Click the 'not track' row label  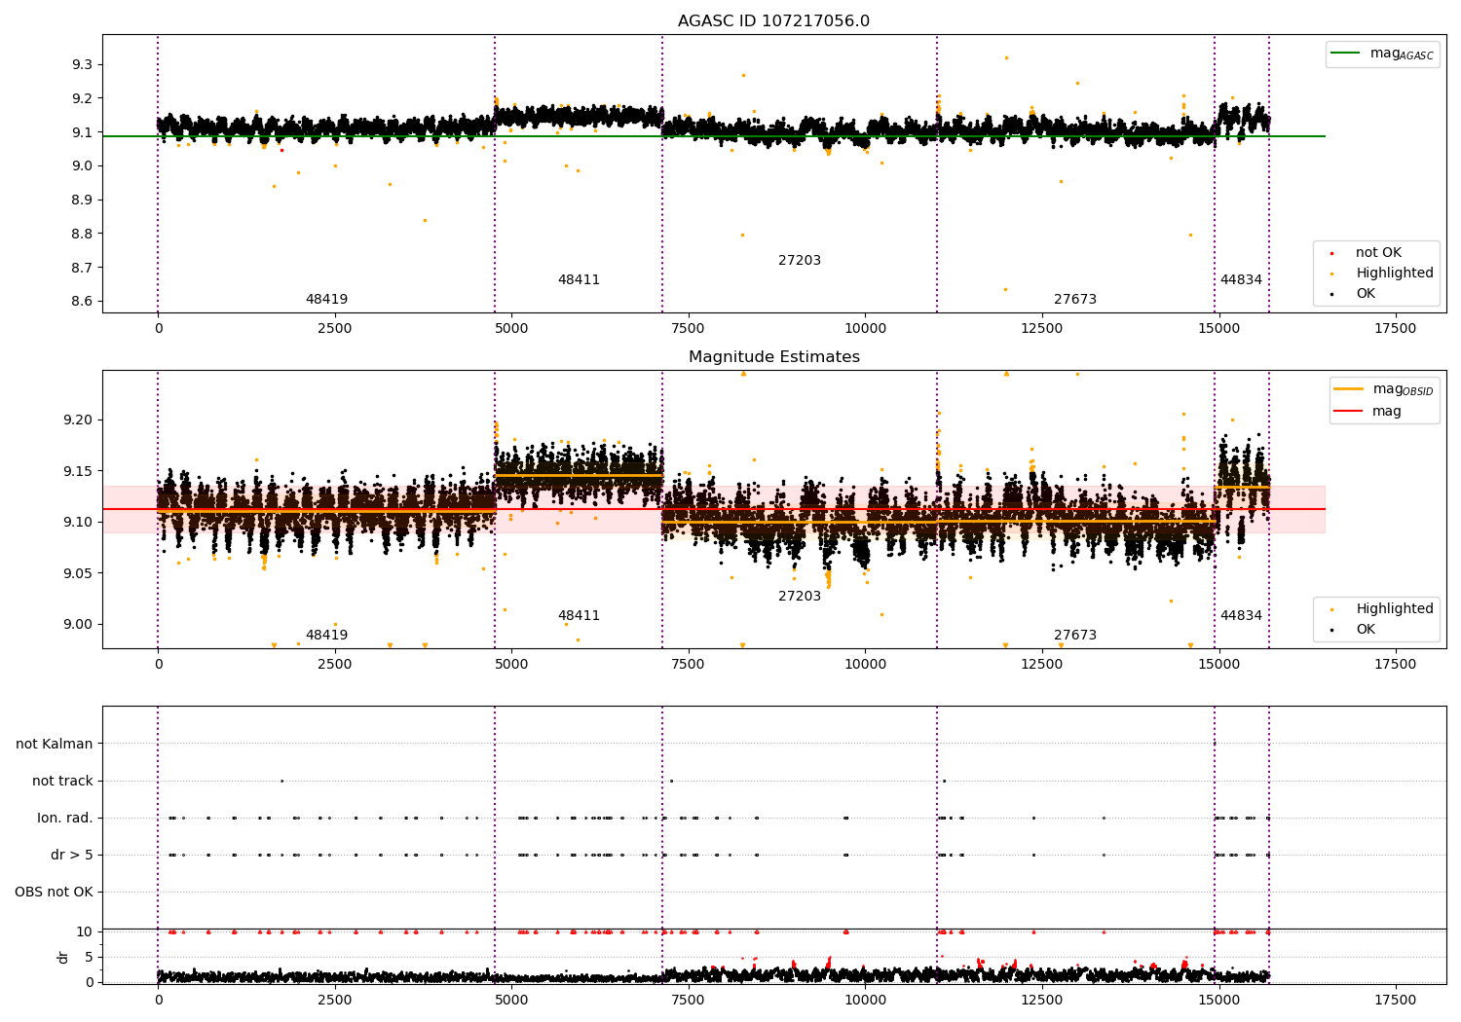tap(62, 782)
